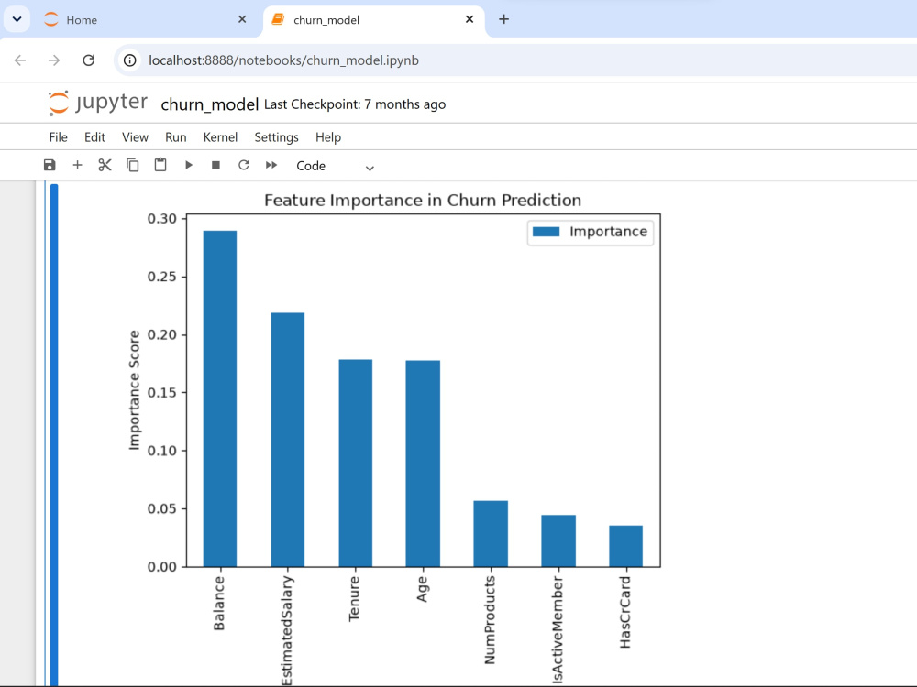
Task: Copy the selected cell icon
Action: [x=133, y=165]
